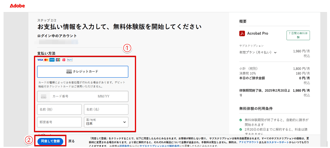Screen dimensions: 330x148
Task: Click the VISA card logo
Action: point(40,60)
